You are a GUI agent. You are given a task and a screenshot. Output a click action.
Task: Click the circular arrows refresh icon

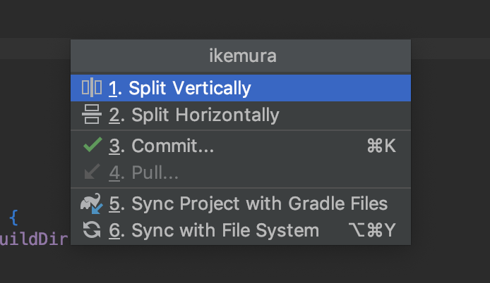click(92, 230)
